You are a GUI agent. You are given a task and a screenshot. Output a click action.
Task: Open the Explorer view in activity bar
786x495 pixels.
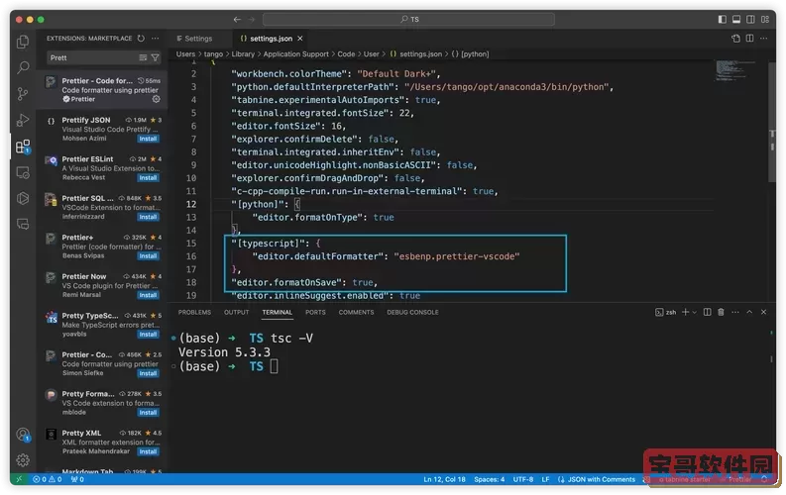(23, 42)
